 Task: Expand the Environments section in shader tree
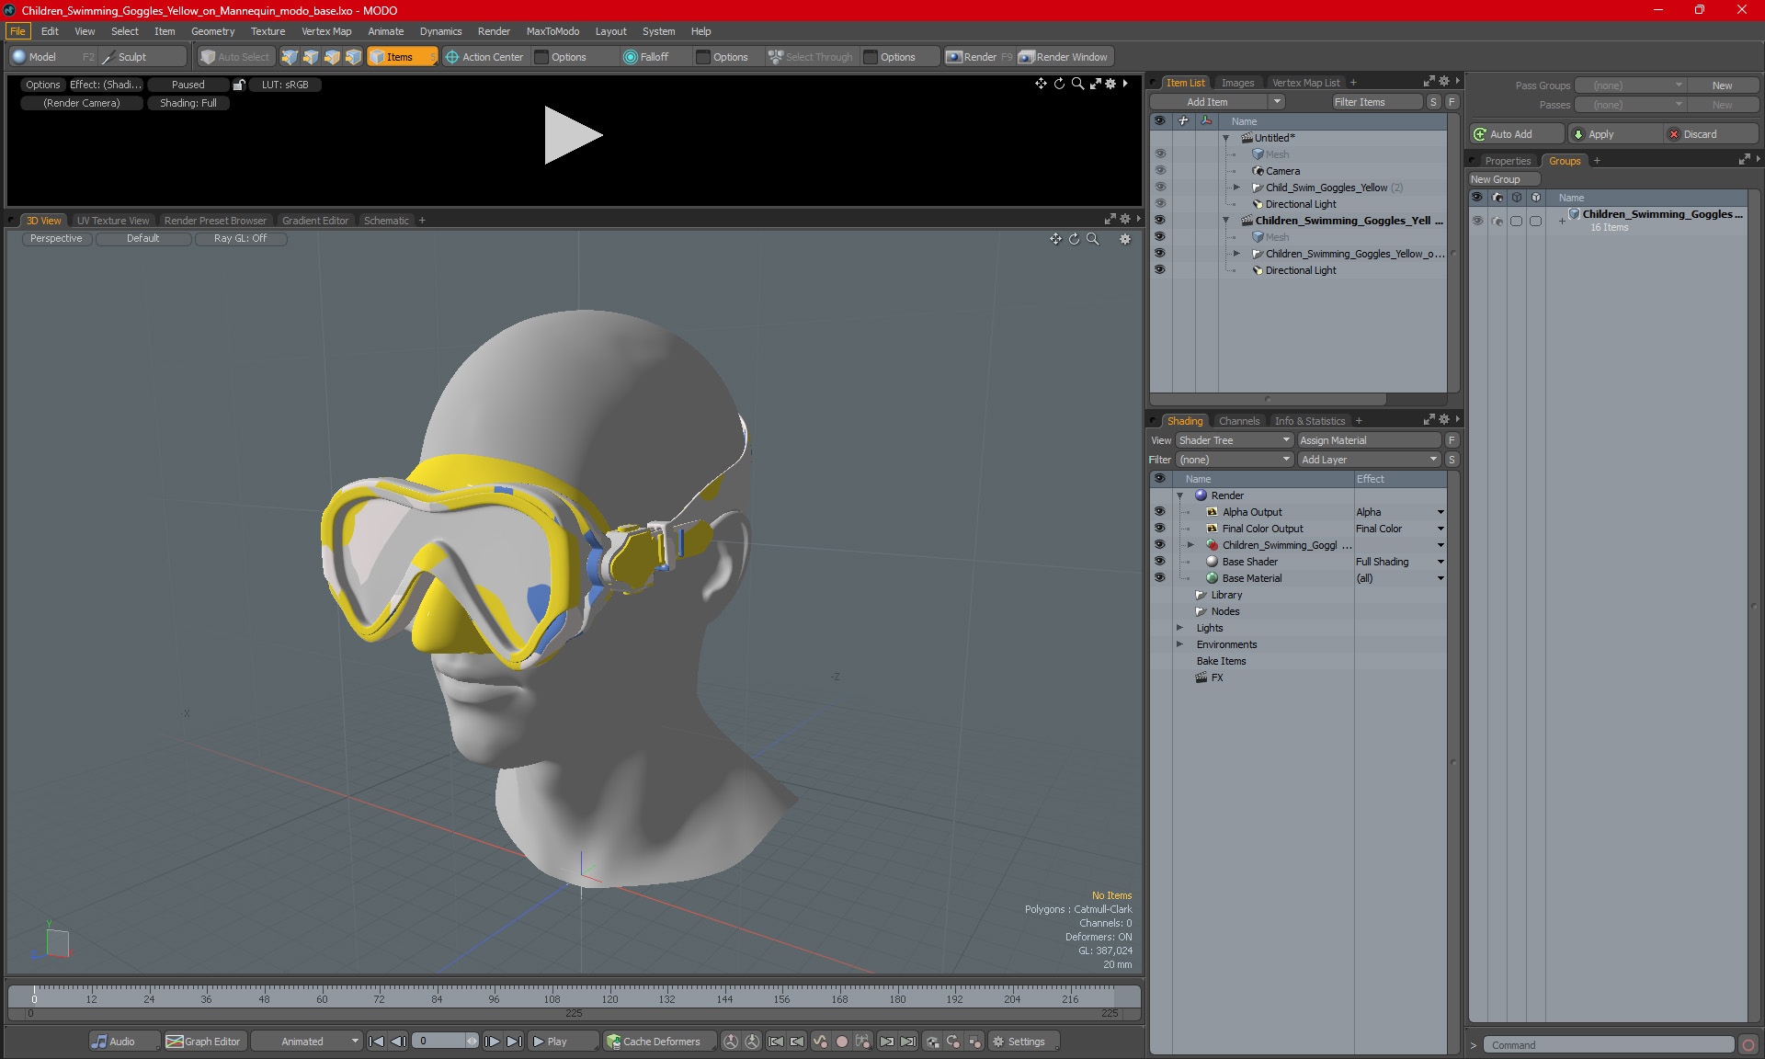(x=1179, y=643)
